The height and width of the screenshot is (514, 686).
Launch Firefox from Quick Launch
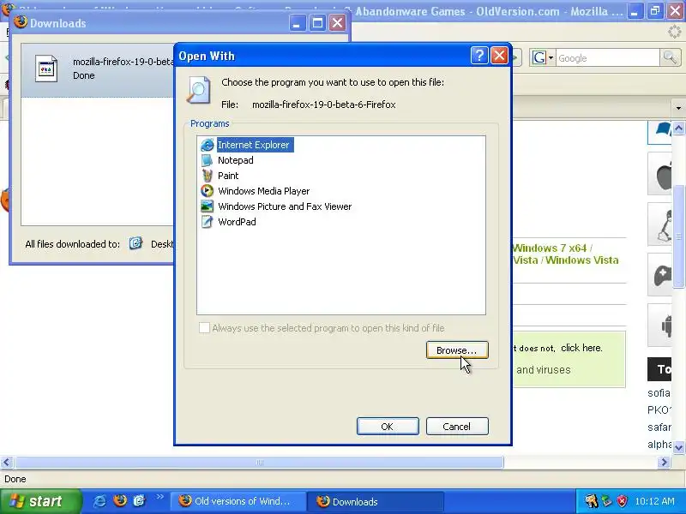119,501
